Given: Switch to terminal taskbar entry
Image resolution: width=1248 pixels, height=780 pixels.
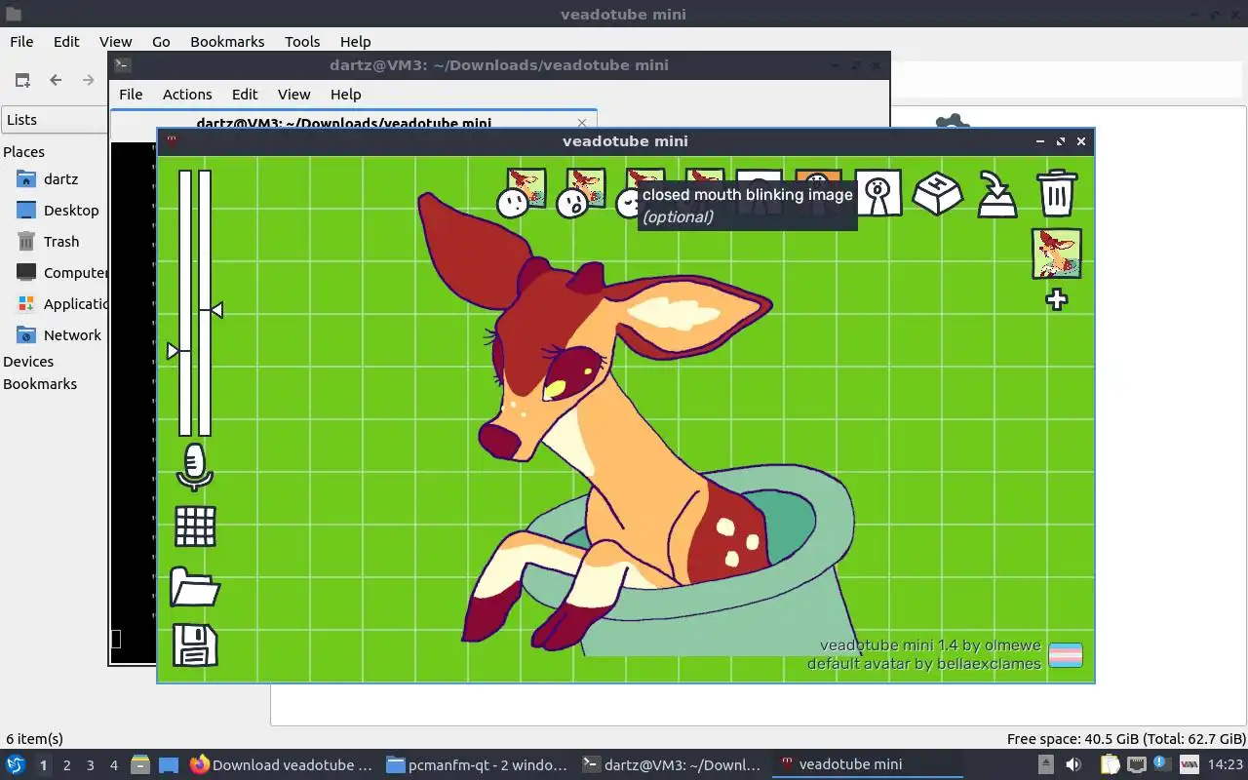Looking at the screenshot, I should (673, 765).
